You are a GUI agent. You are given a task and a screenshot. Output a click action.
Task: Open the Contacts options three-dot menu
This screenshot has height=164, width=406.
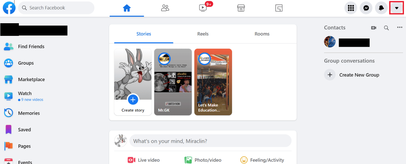pos(400,27)
